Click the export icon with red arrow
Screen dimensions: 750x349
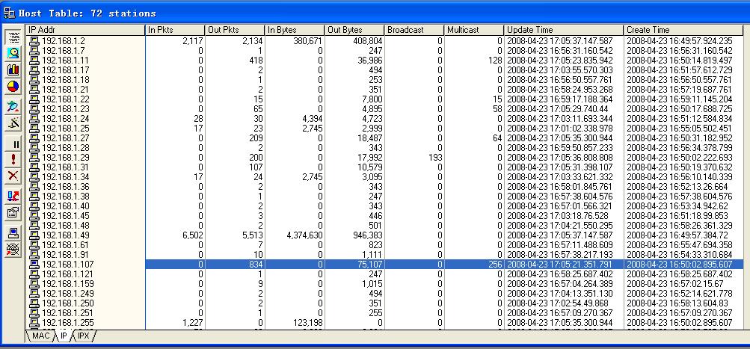13,196
